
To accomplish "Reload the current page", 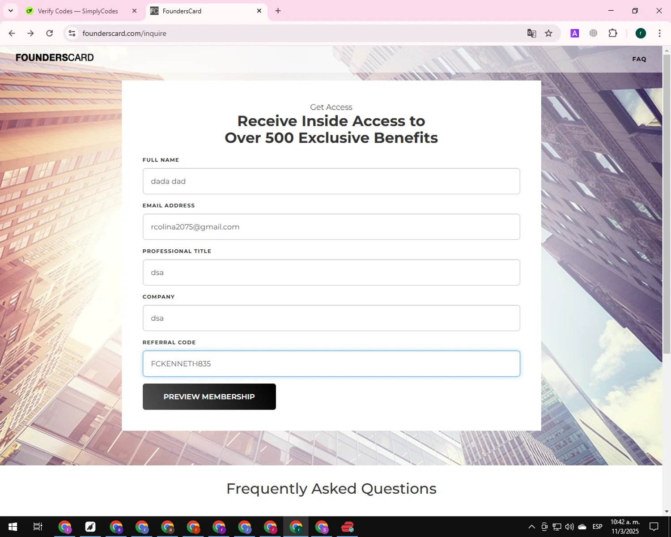I will click(x=50, y=33).
